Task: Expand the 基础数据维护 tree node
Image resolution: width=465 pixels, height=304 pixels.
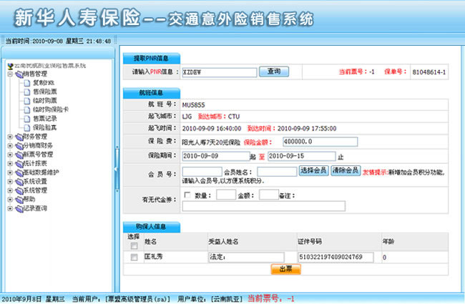Action: pos(10,172)
